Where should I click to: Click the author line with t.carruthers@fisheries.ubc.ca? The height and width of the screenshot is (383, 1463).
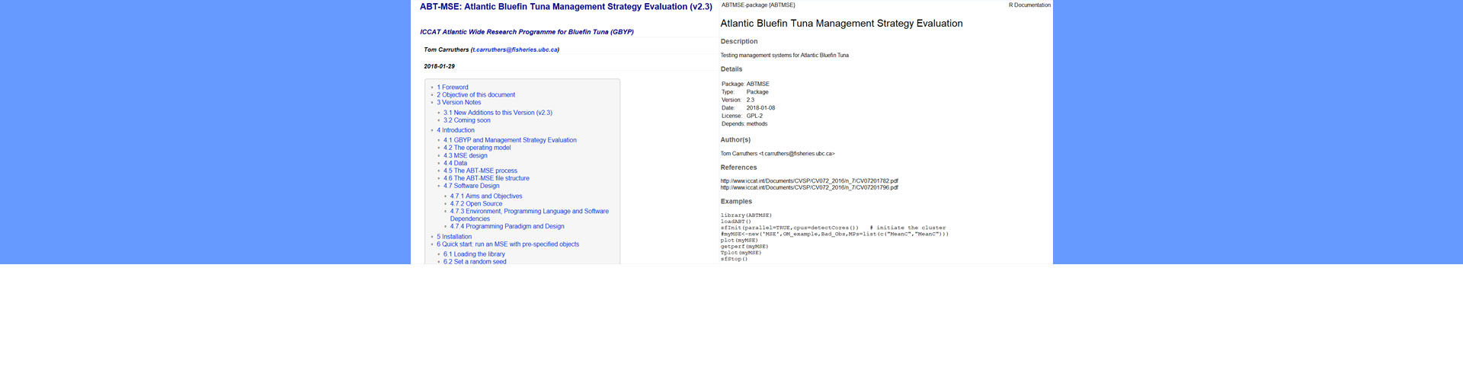(x=778, y=154)
